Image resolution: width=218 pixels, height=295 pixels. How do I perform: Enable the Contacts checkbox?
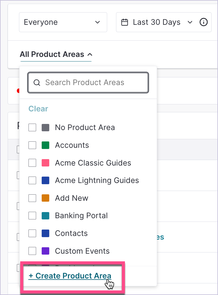32,233
